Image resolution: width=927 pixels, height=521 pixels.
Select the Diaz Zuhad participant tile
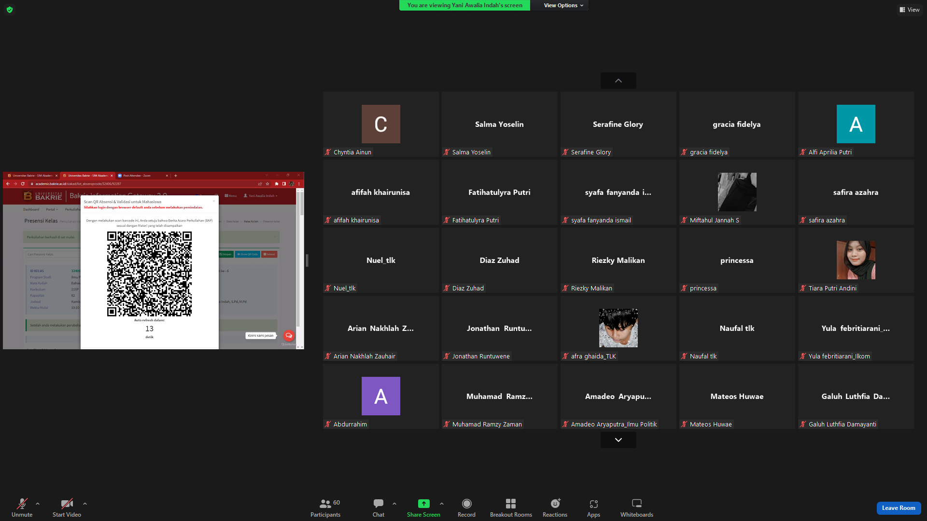click(500, 260)
